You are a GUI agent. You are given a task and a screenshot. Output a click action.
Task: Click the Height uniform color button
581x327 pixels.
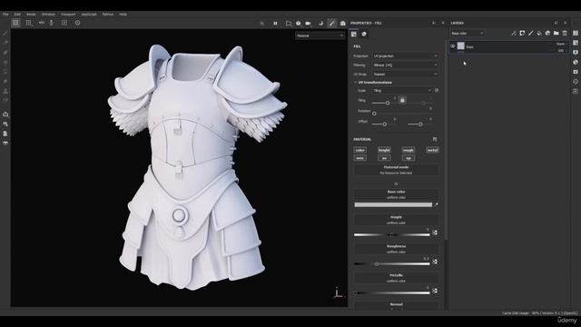[396, 220]
